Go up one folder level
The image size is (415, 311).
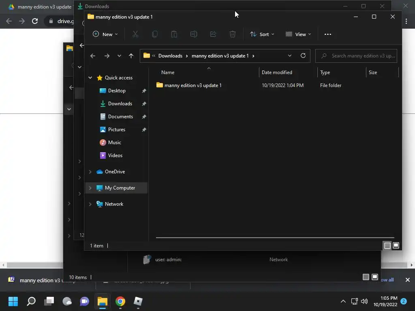pos(131,56)
